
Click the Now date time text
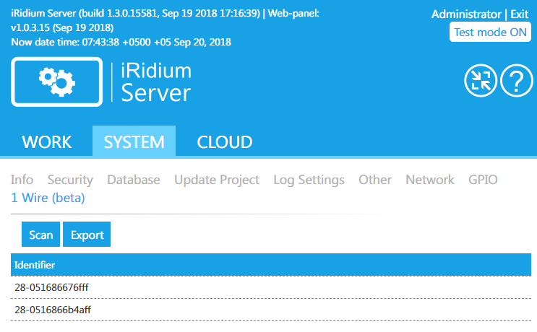[x=121, y=42]
